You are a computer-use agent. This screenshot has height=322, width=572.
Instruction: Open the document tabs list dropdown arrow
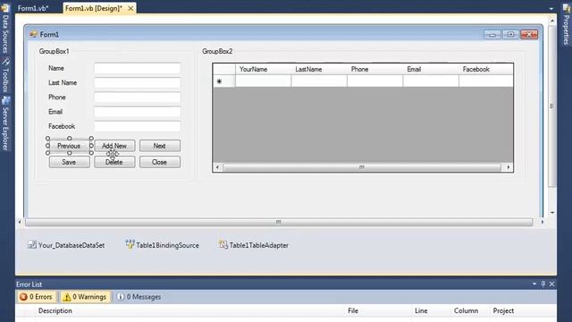[551, 8]
